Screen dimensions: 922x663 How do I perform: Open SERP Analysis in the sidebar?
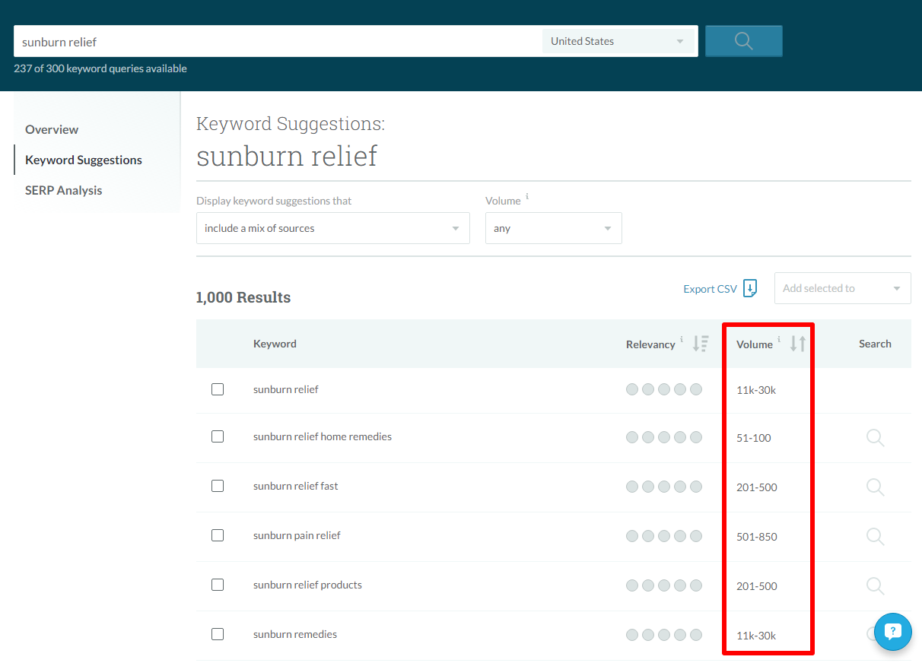tap(64, 190)
